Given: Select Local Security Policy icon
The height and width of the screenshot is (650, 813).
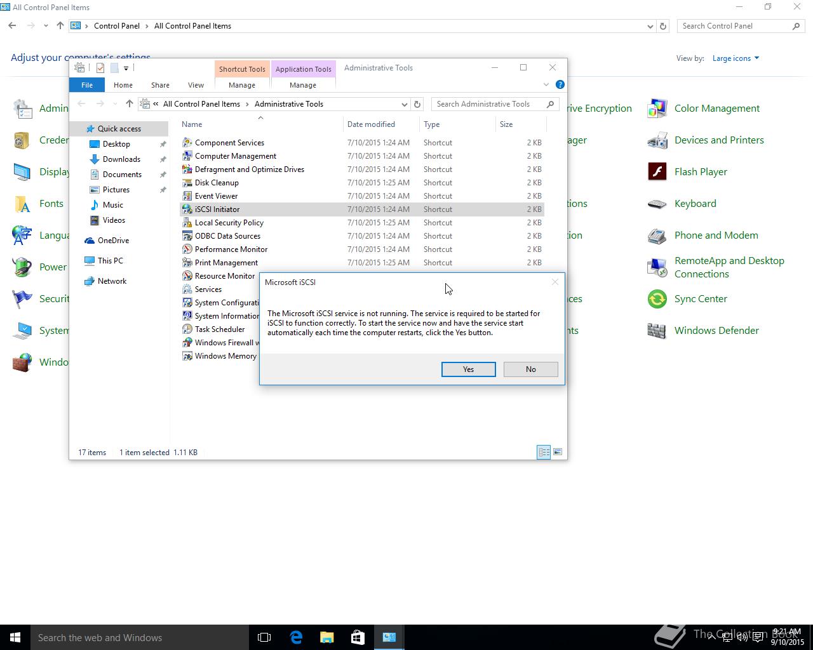Looking at the screenshot, I should 187,223.
